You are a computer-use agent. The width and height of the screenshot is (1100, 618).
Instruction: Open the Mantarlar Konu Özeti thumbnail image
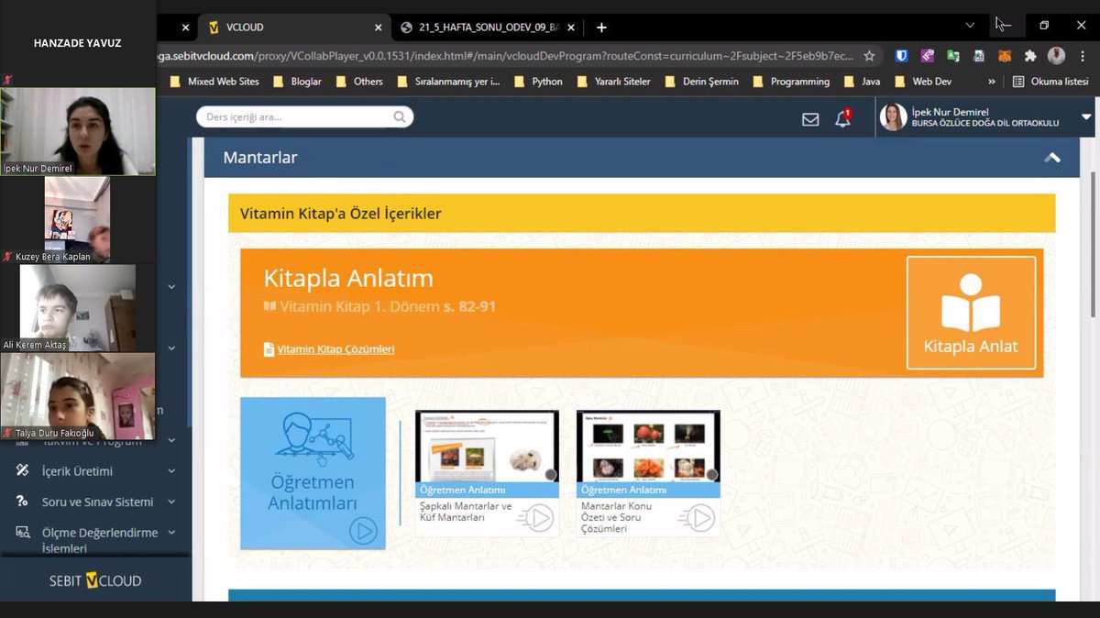coord(648,446)
